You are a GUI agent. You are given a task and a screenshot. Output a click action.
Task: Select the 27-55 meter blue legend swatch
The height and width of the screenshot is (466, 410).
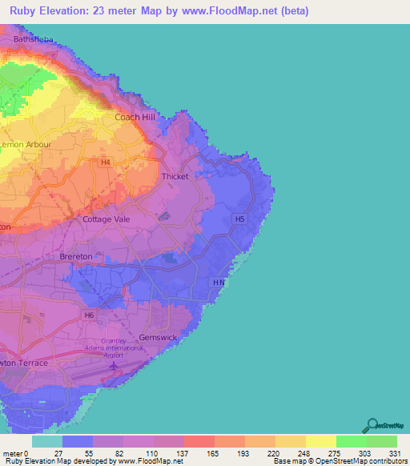78,442
